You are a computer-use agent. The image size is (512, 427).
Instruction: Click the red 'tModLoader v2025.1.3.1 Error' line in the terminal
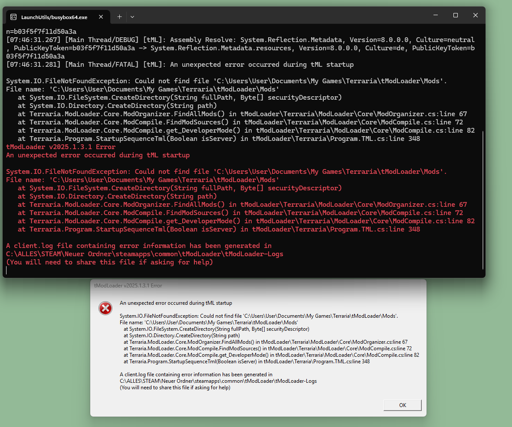coord(61,147)
